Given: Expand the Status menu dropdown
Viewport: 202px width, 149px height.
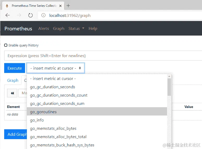Looking at the screenshot, I should pyautogui.click(x=76, y=28).
